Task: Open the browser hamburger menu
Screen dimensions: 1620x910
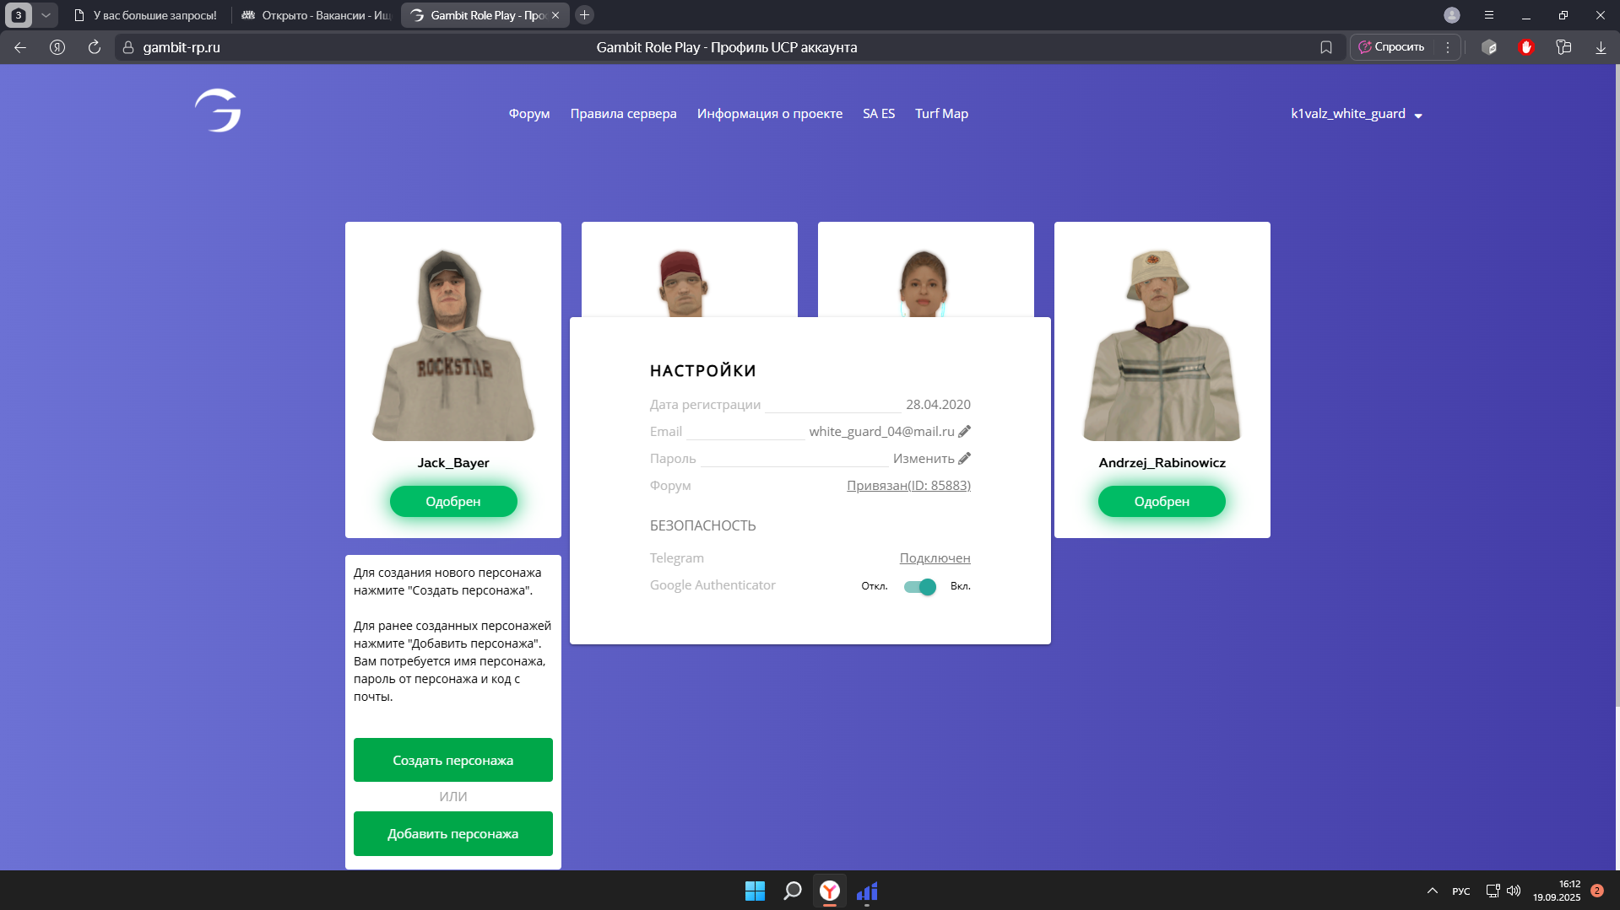Action: coord(1489,15)
